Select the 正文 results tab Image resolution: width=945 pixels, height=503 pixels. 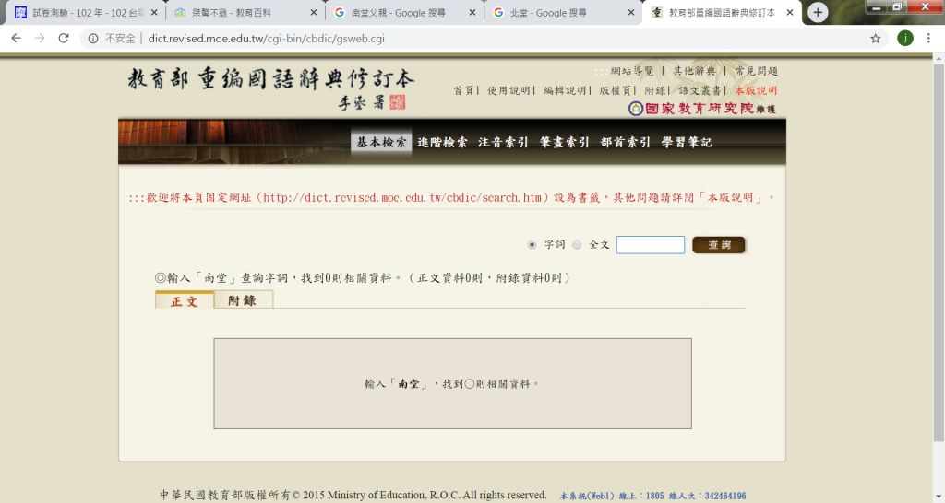pyautogui.click(x=185, y=300)
